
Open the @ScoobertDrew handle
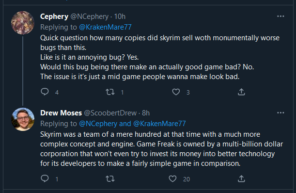pyautogui.click(x=110, y=113)
